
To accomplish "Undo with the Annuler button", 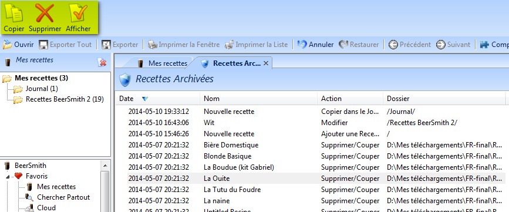I will tap(315, 45).
